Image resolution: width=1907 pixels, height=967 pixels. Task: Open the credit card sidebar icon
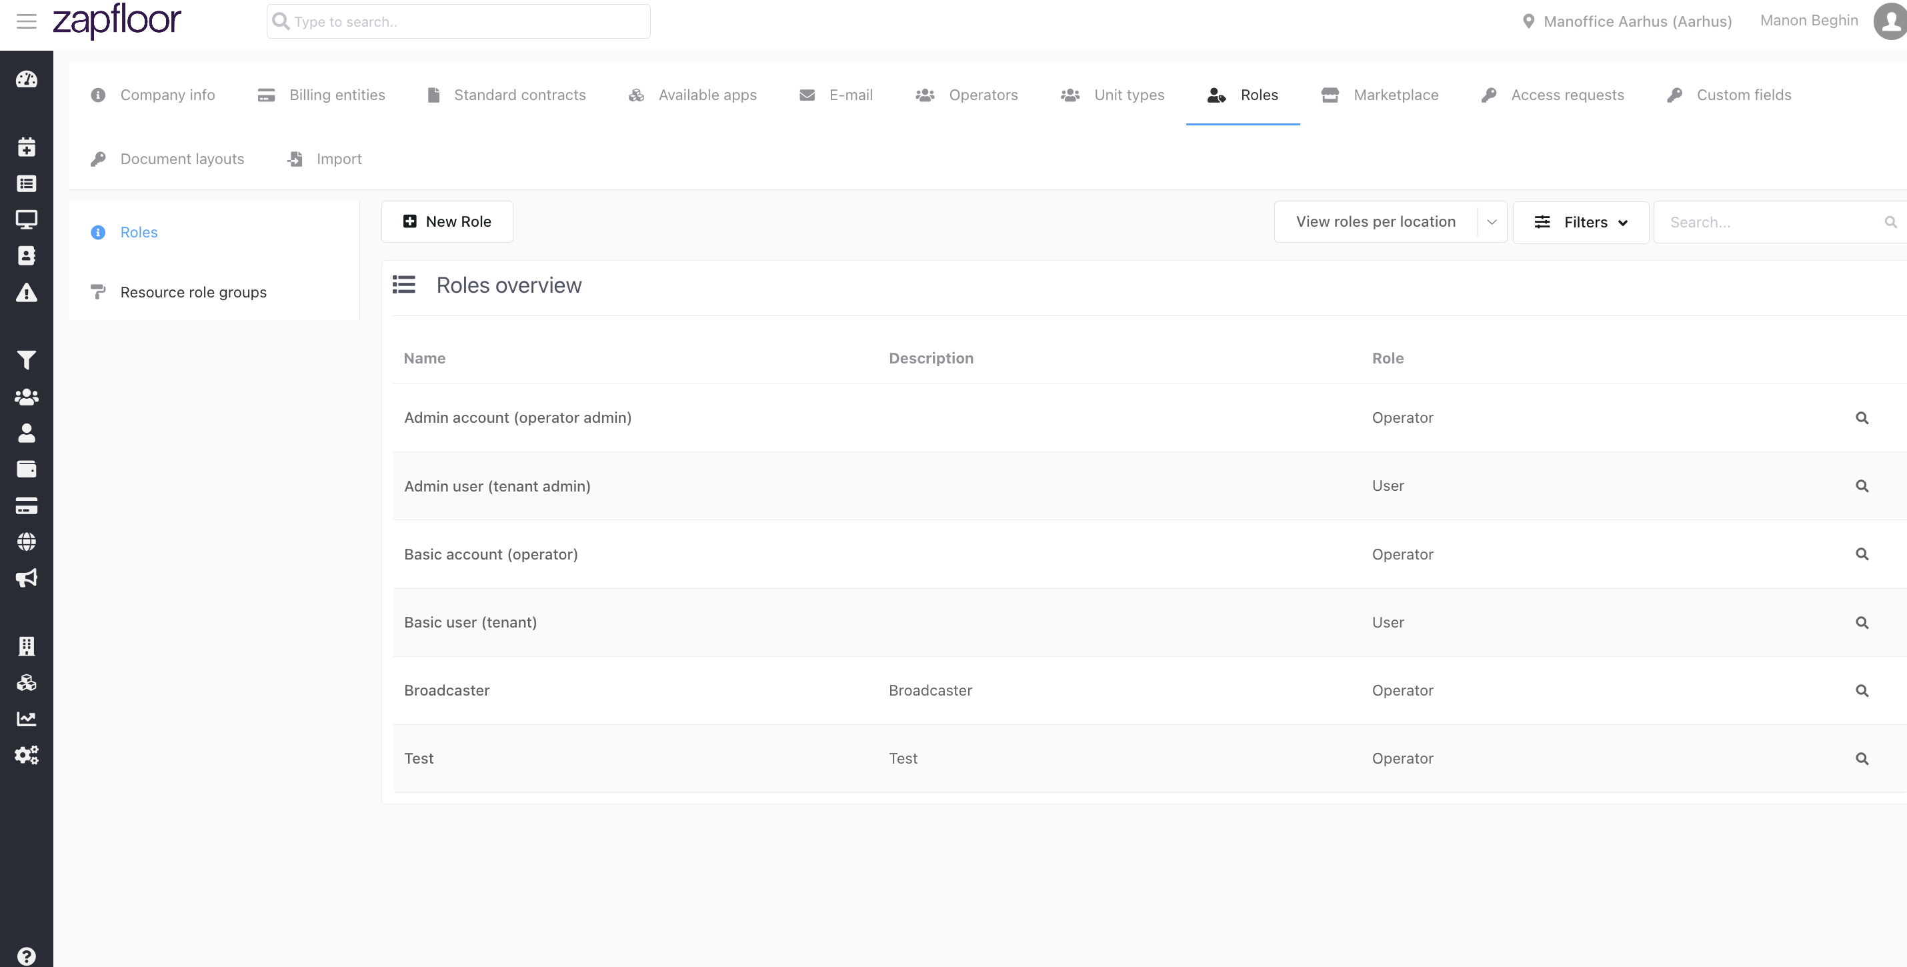pyautogui.click(x=27, y=506)
